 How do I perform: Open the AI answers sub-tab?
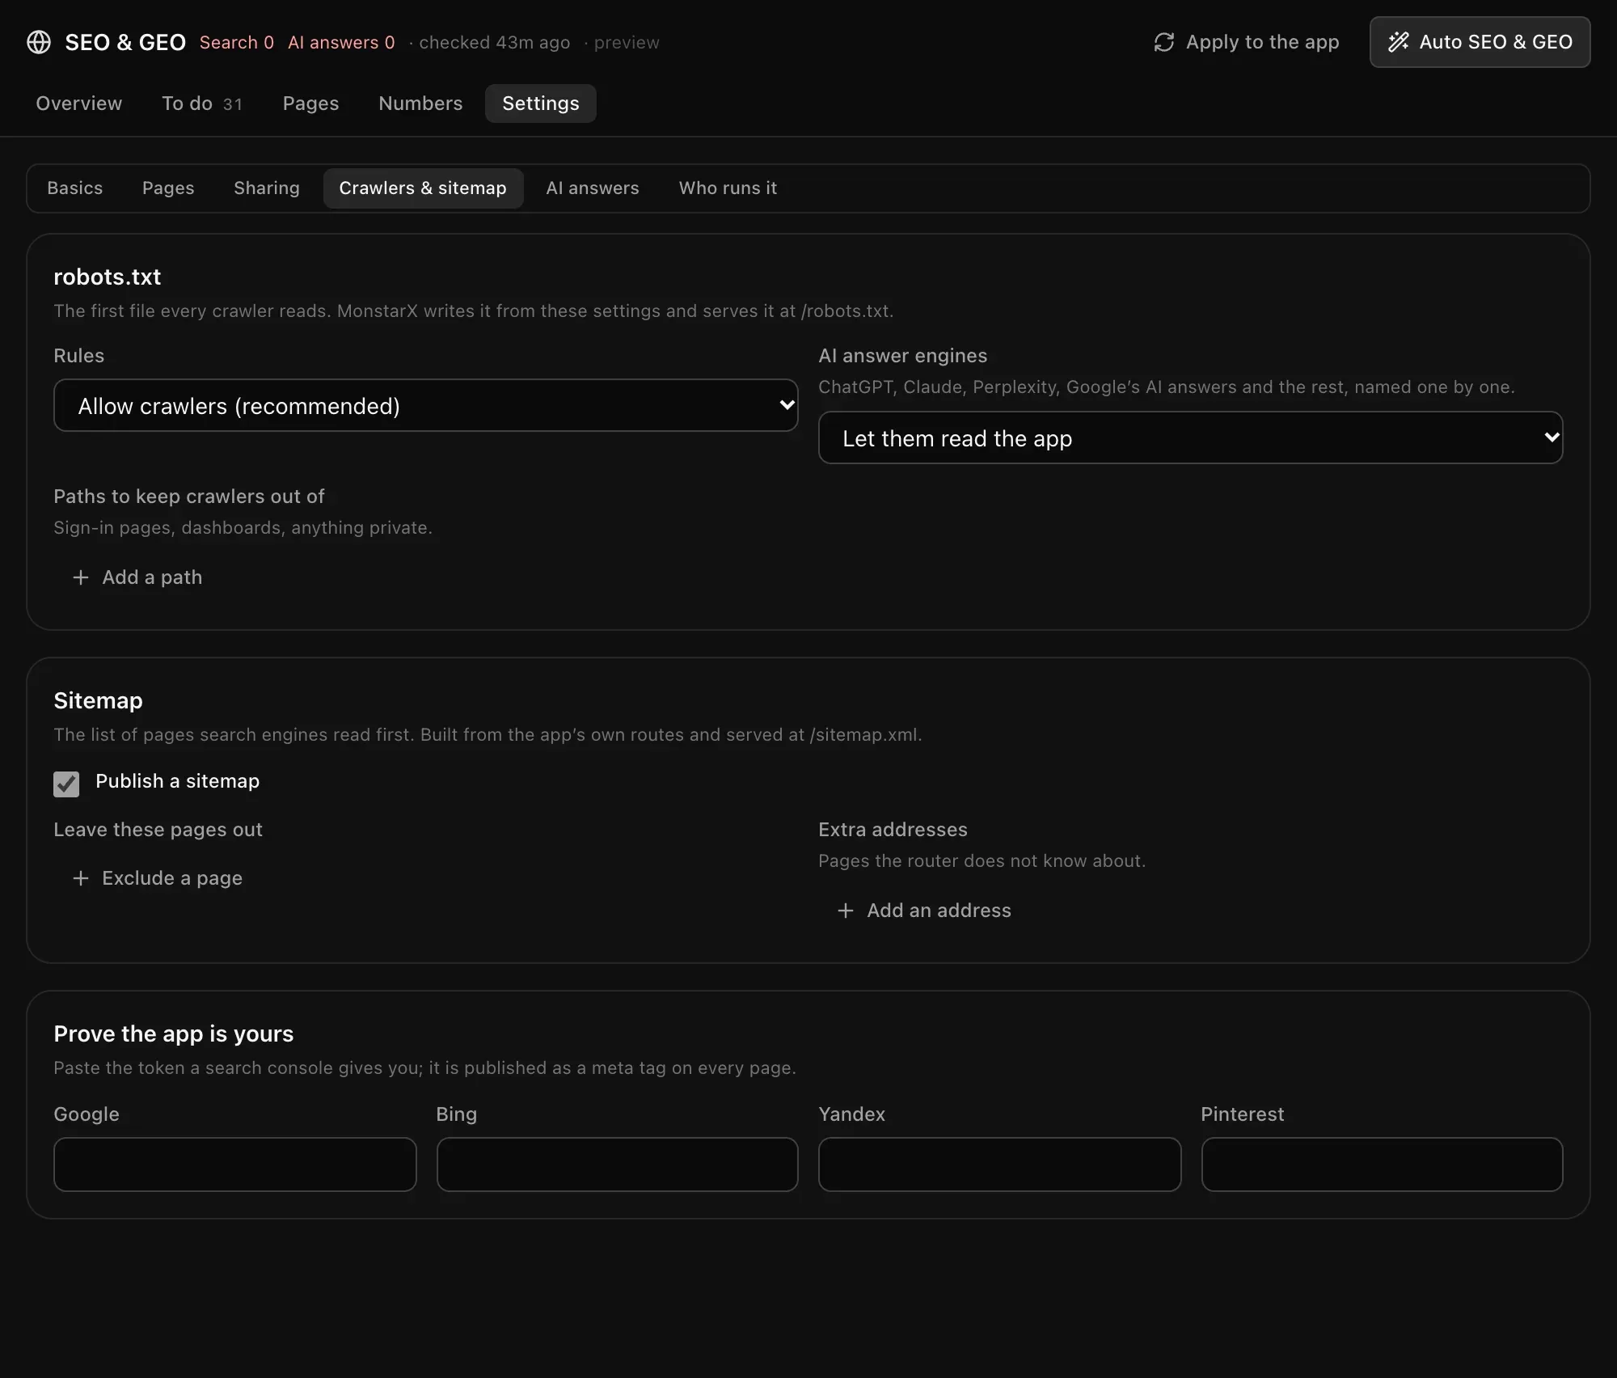(x=593, y=188)
